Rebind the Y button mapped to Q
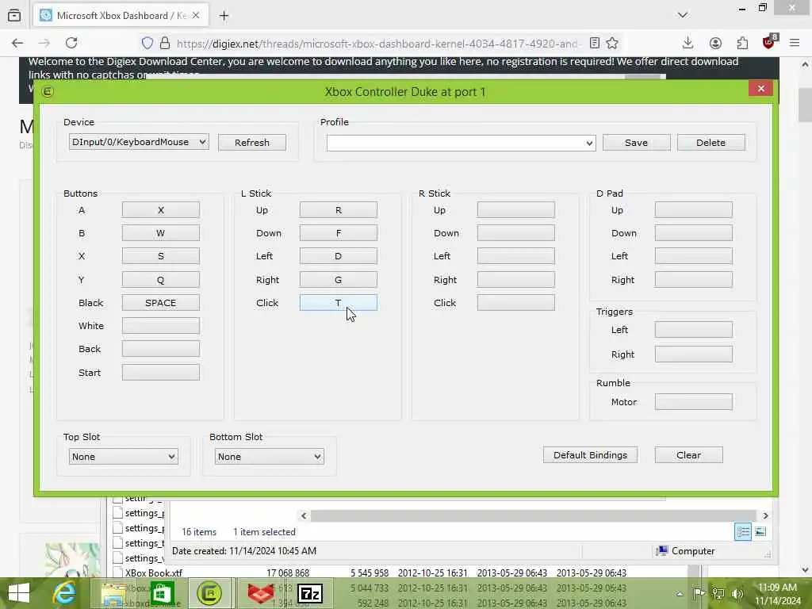 tap(160, 280)
